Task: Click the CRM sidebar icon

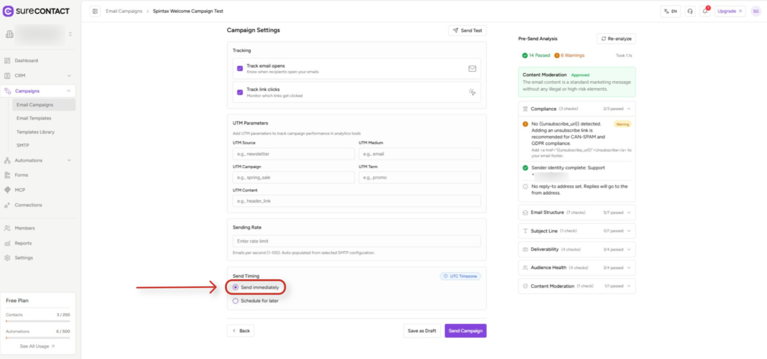Action: [x=8, y=75]
